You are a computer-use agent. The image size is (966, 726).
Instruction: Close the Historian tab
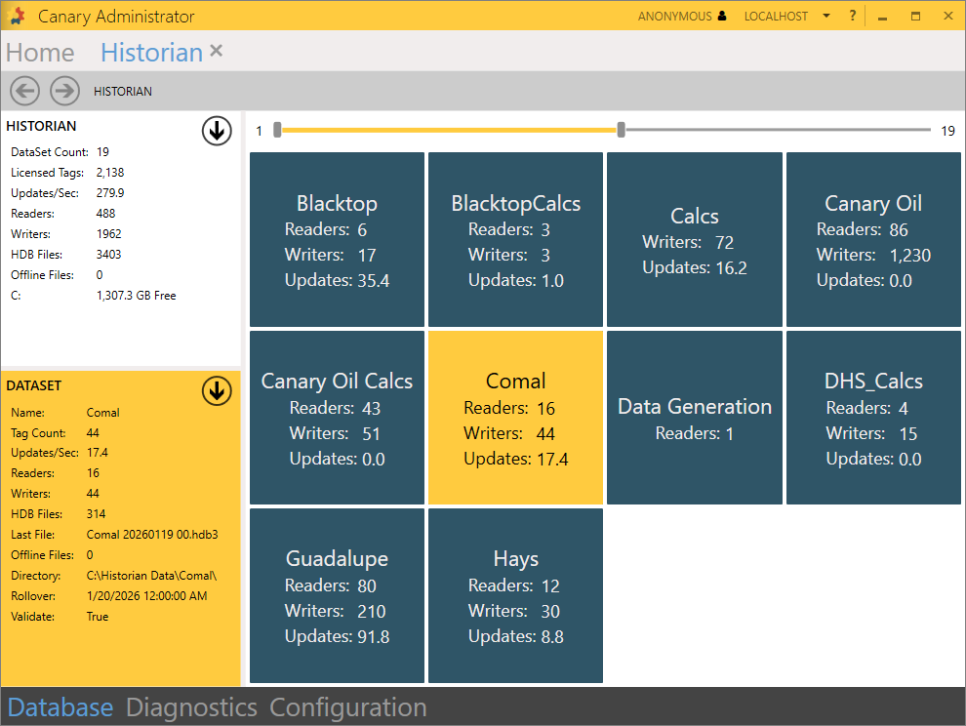217,51
